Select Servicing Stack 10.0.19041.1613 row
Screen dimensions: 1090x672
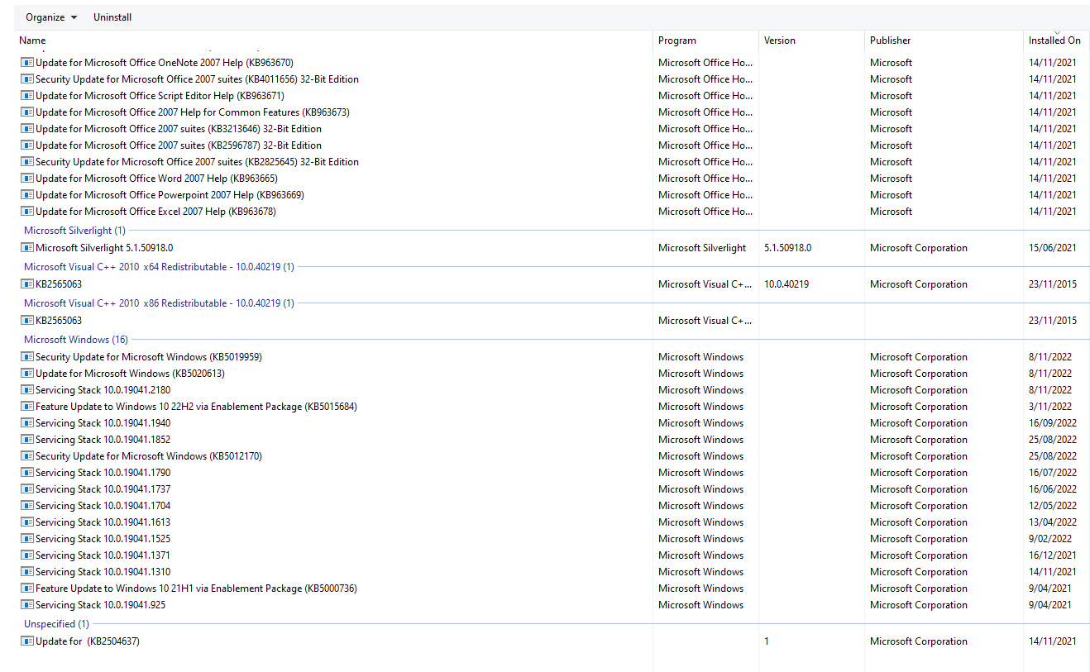pyautogui.click(x=552, y=522)
